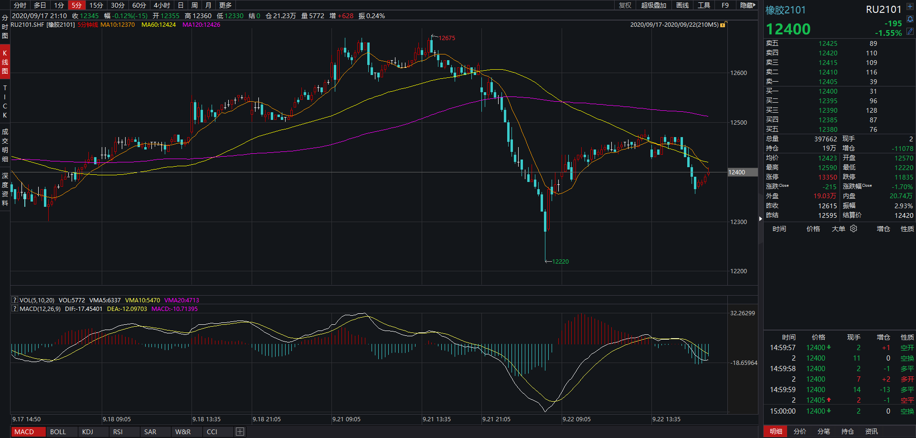
Task: Open 深度资料 in left sidebar
Action: [x=5, y=189]
